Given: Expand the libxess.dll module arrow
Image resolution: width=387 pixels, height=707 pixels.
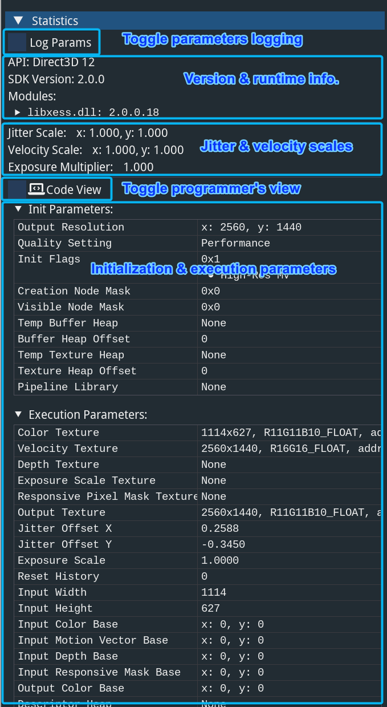Looking at the screenshot, I should pyautogui.click(x=18, y=112).
